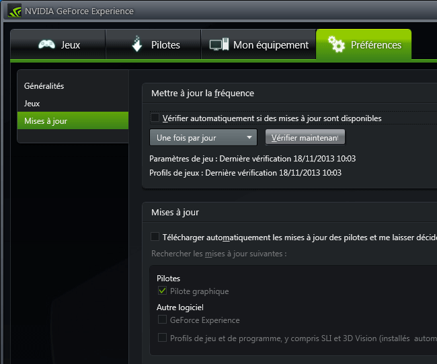Switch to the Pilotes tab
Viewport: 437px width, 364px height.
coord(153,44)
